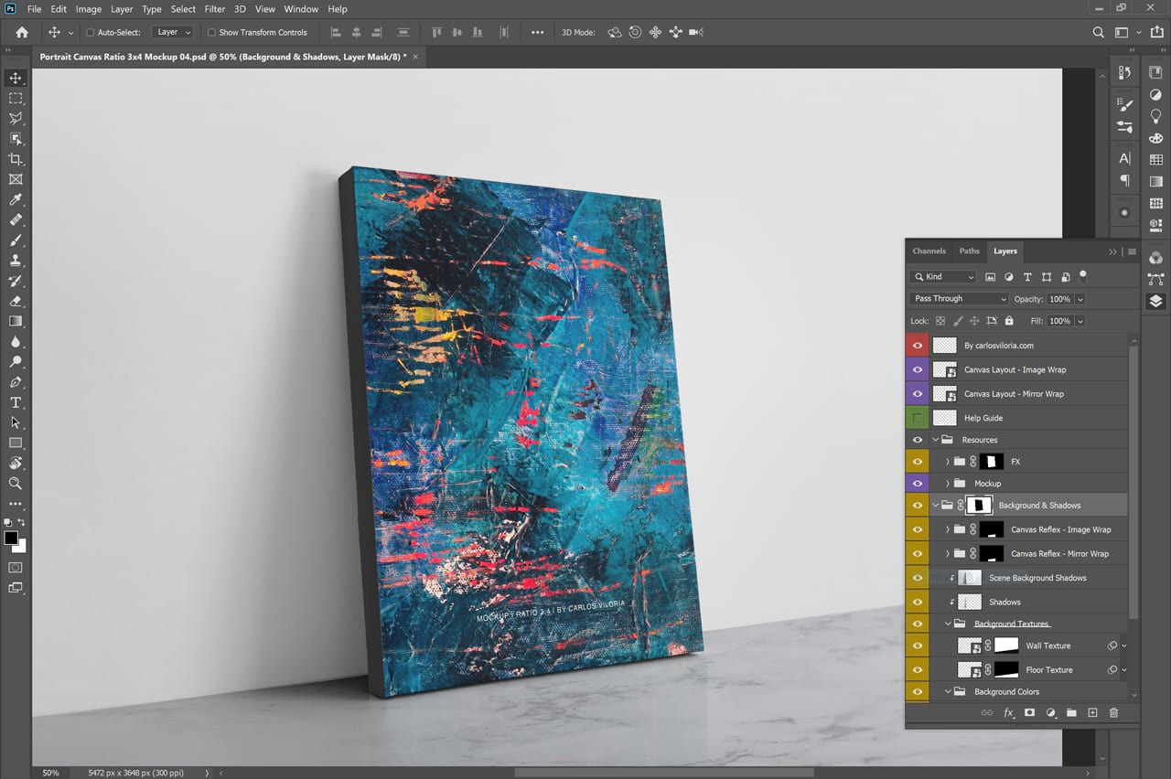Collapse the Background Textures group
The width and height of the screenshot is (1171, 779).
(x=948, y=624)
